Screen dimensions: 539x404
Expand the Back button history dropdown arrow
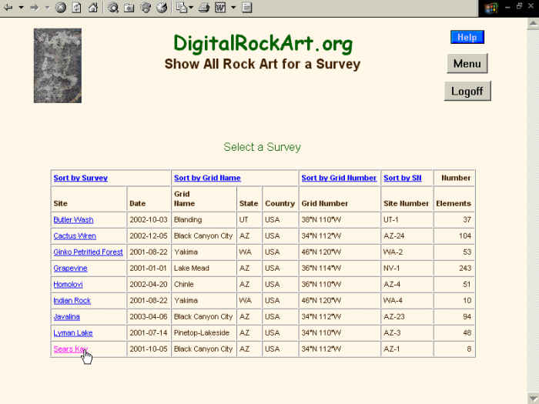pos(21,8)
